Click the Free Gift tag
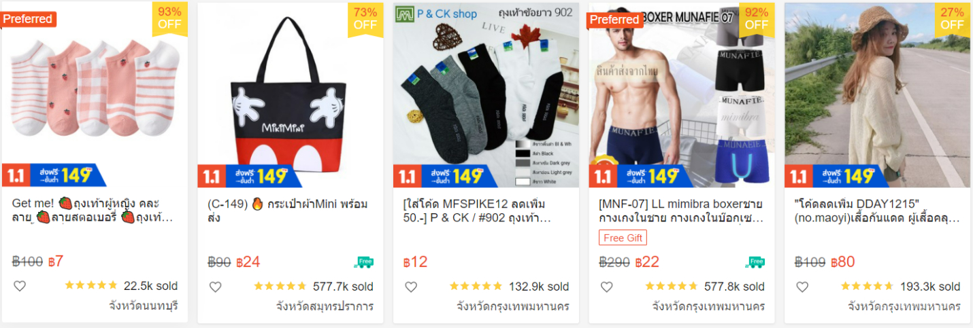The width and height of the screenshot is (973, 328). (x=623, y=238)
